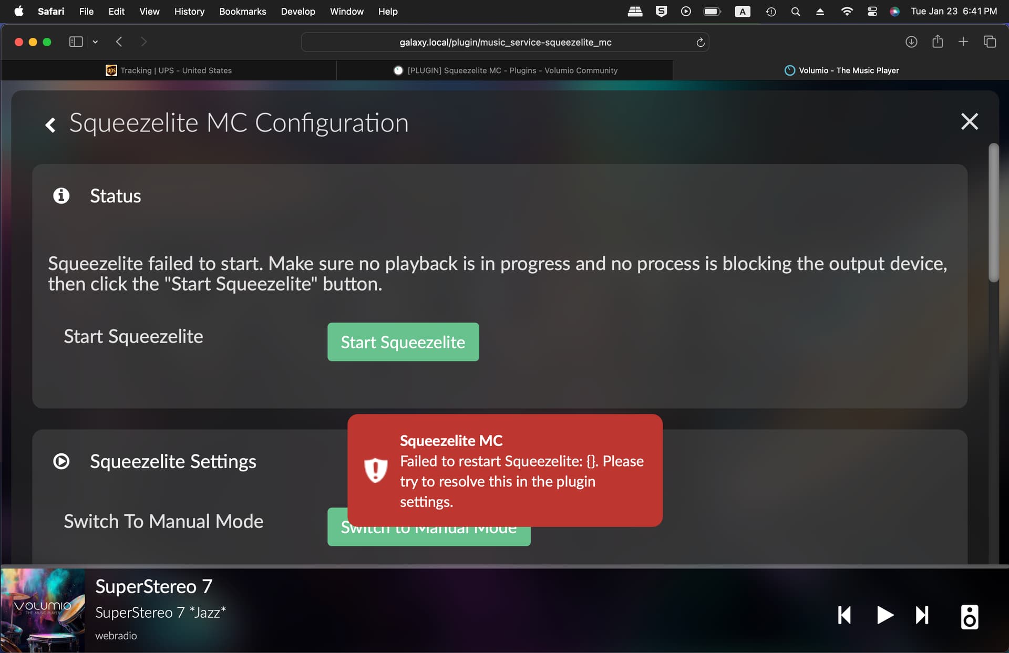
Task: Open the History menu
Action: pos(189,11)
